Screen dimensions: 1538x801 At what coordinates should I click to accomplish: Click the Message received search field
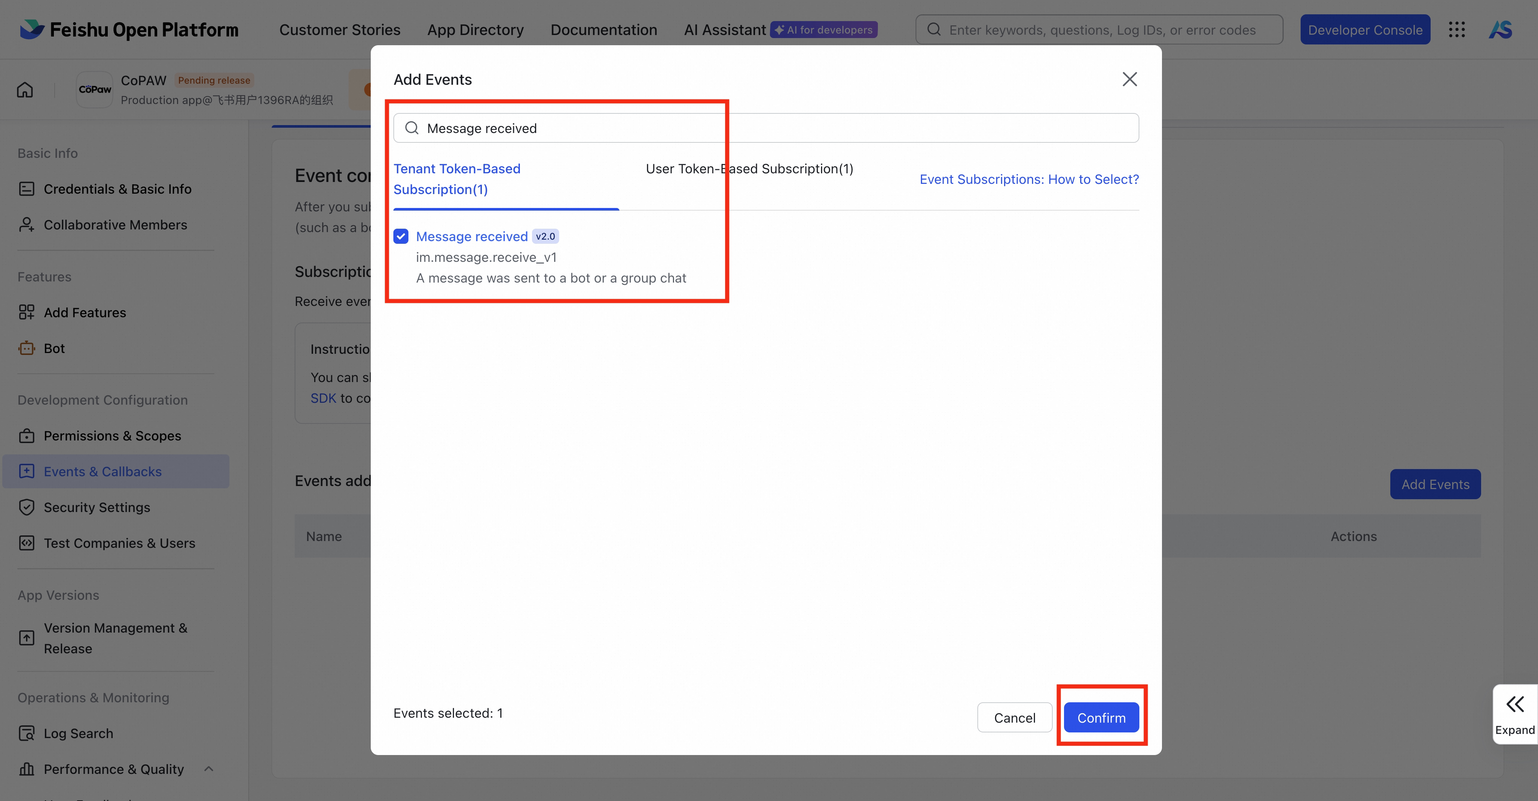(765, 128)
